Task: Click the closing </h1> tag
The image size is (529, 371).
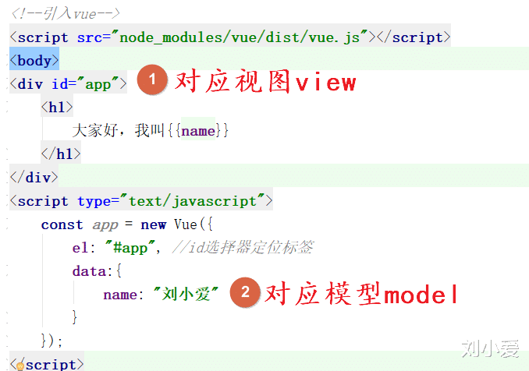Action: (61, 154)
